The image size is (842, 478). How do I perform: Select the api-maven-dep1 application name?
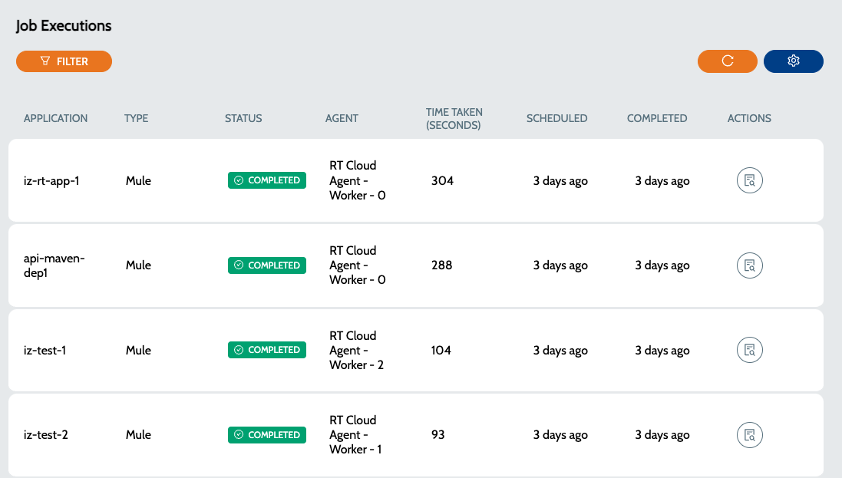54,265
